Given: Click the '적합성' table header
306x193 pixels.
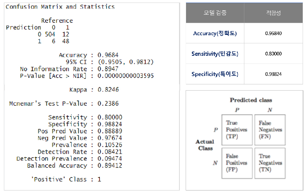Looking at the screenshot, I should coord(273,13).
